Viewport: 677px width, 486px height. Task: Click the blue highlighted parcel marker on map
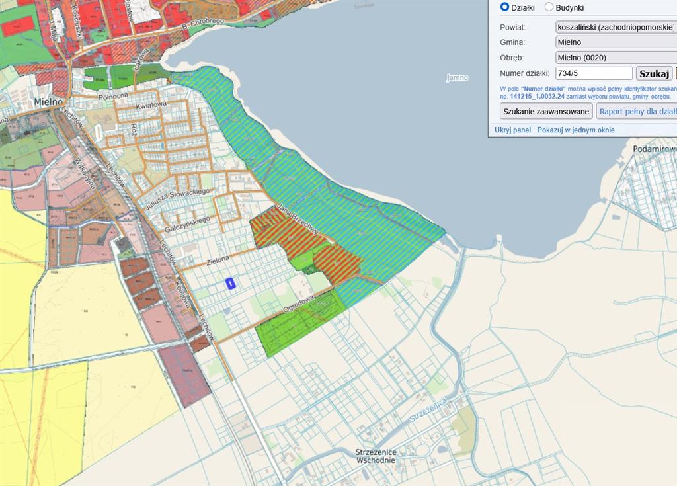click(231, 283)
